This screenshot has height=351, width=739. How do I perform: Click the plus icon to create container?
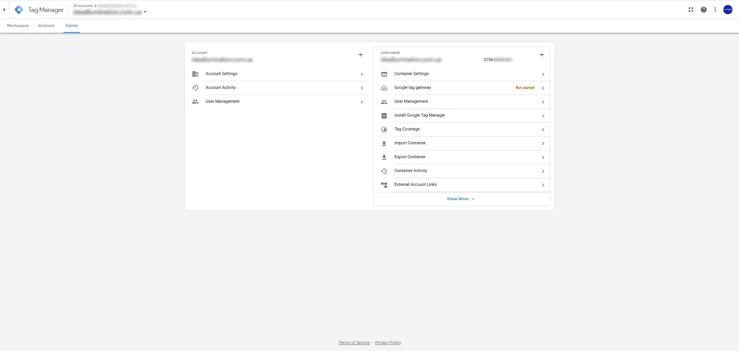(x=541, y=55)
